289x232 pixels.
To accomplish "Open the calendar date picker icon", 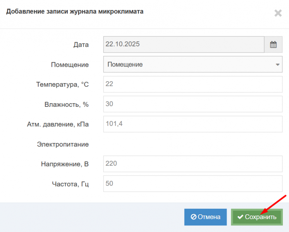I will 273,44.
